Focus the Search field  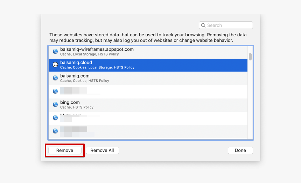226,25
